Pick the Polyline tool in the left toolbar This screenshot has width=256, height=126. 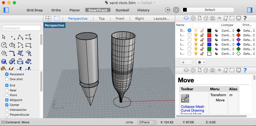[x=20, y=37]
